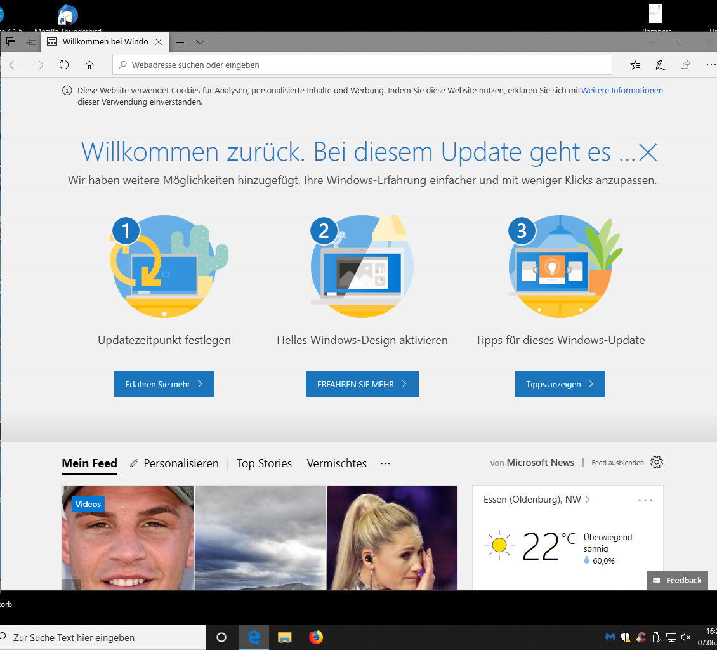717x662 pixels.
Task: Open the blonde singer news tile
Action: click(392, 538)
